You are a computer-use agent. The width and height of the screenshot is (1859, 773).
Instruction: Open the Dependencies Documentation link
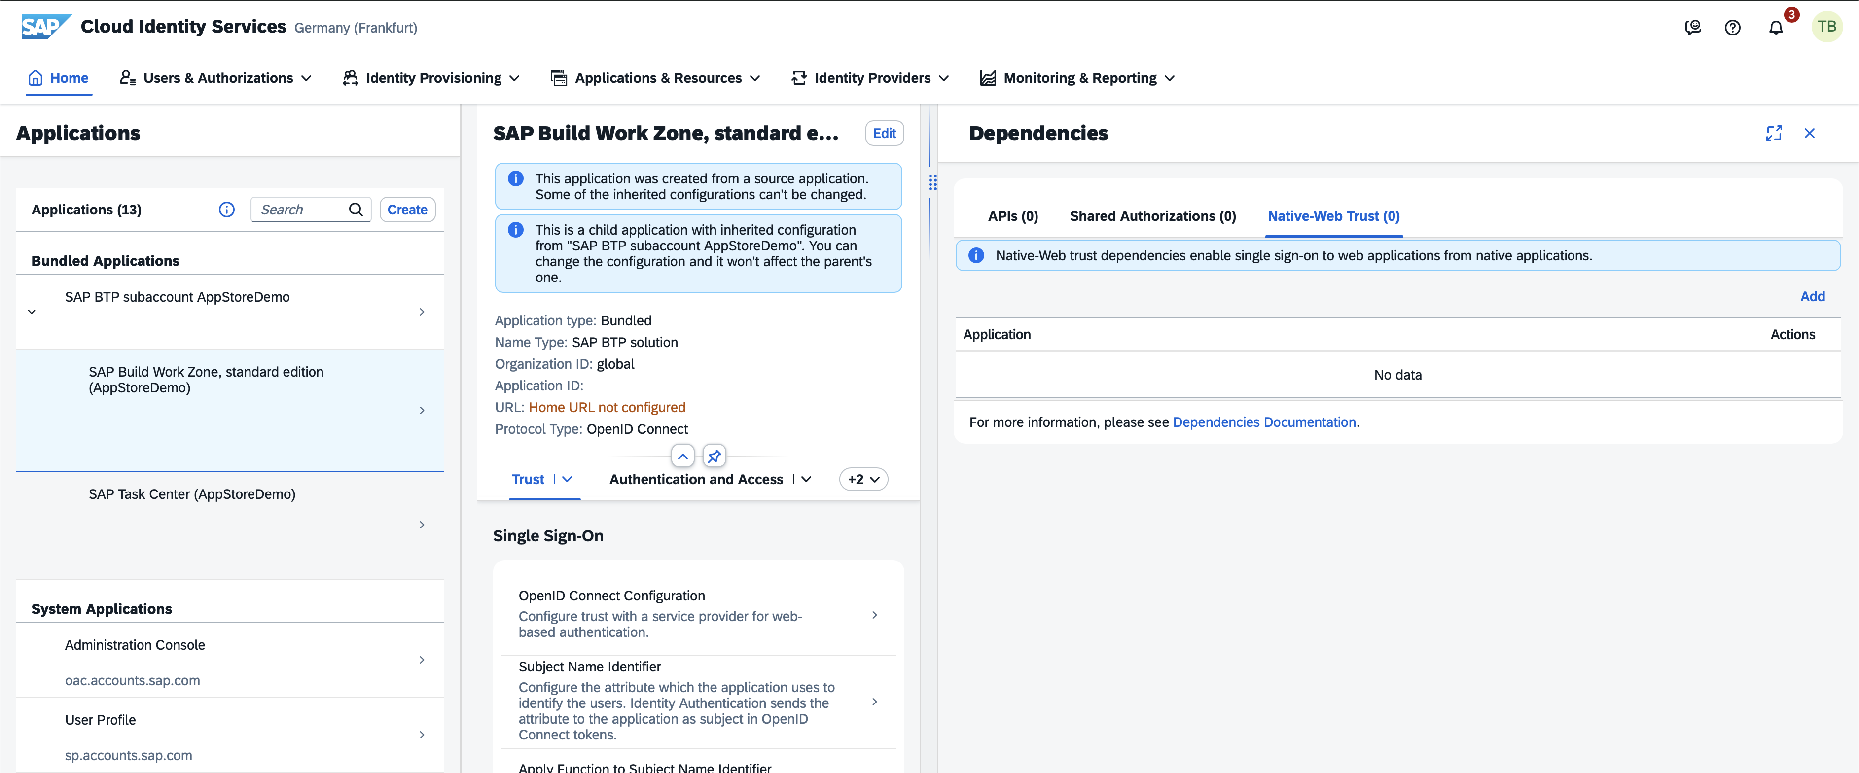click(x=1264, y=422)
